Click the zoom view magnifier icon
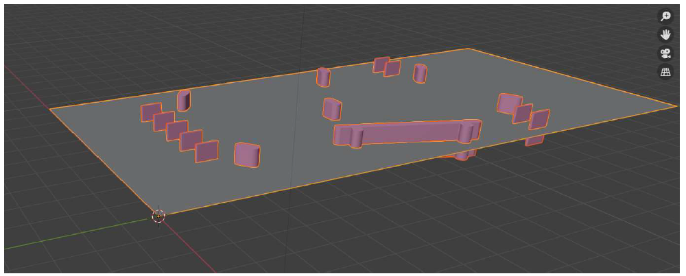This screenshot has height=276, width=686. (x=665, y=16)
